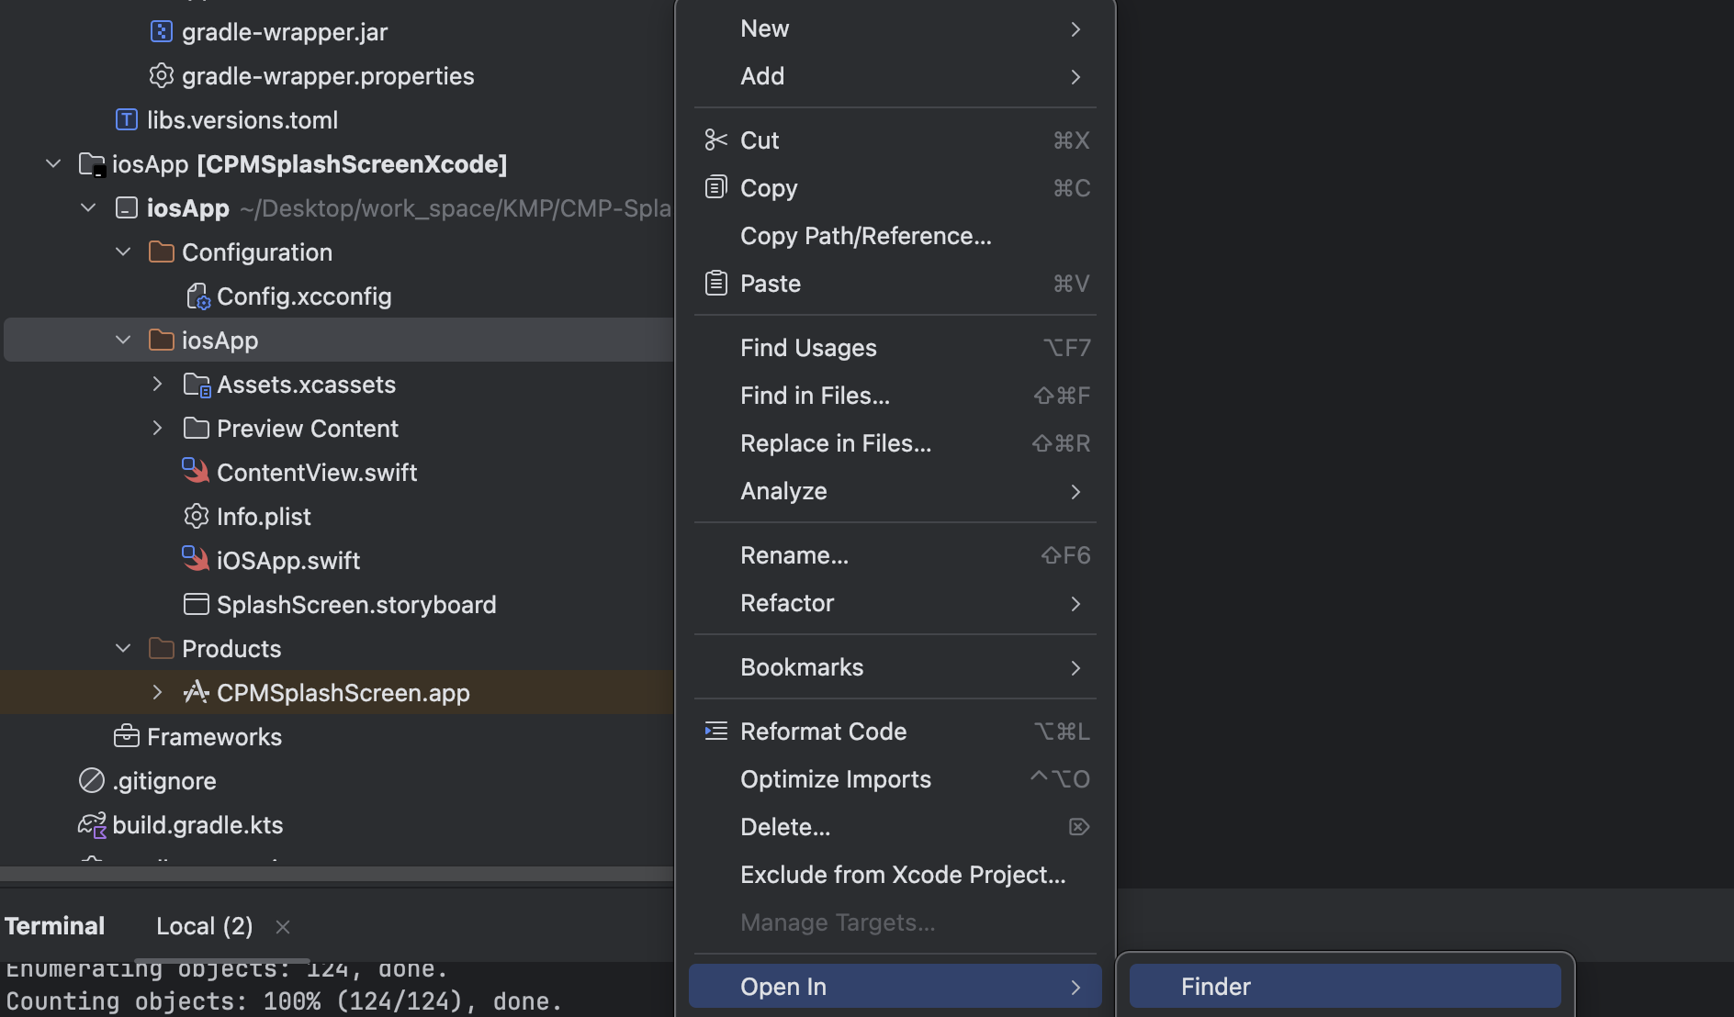Image resolution: width=1734 pixels, height=1017 pixels.
Task: Click the ContentView.swift file icon
Action: 195,472
